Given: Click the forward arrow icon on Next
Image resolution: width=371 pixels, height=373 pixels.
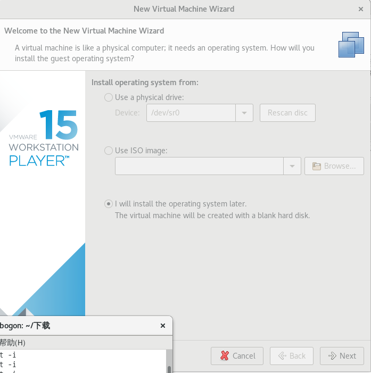Looking at the screenshot, I should point(332,356).
